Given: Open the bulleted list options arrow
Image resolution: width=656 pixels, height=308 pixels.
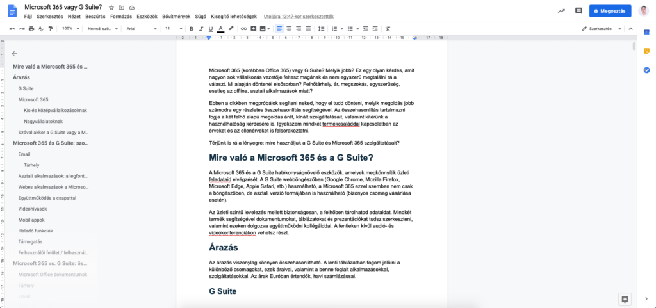Looking at the screenshot, I should coord(357,29).
